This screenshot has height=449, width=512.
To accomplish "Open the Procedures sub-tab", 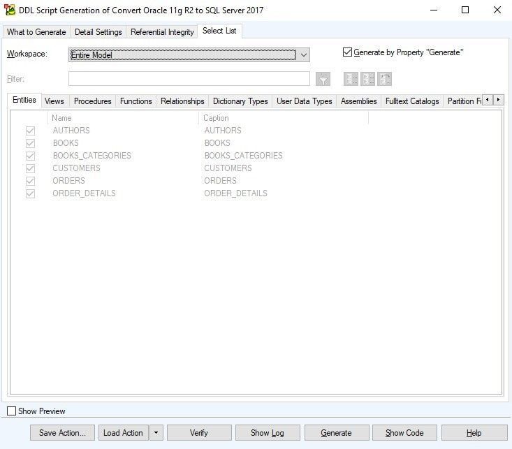I will click(93, 101).
